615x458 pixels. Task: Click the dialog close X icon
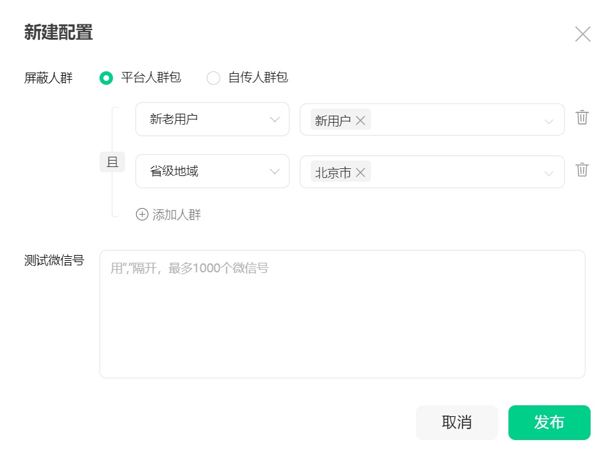582,34
